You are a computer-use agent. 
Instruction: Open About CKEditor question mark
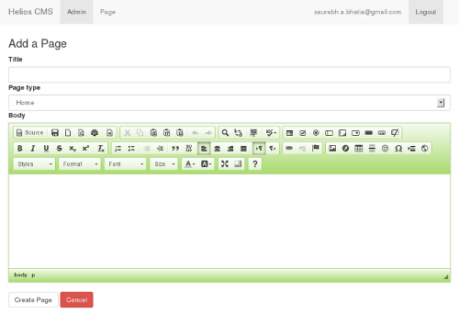coord(255,164)
